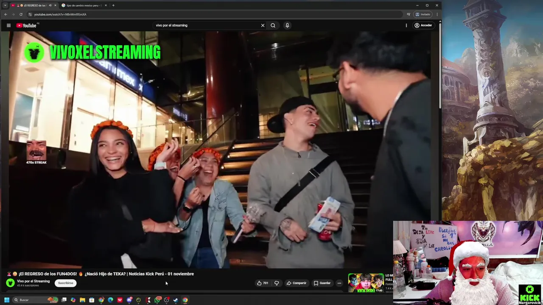Viewport: 543px width, 305px height.
Task: Open Microsoft Edge from the taskbar
Action: [110, 300]
